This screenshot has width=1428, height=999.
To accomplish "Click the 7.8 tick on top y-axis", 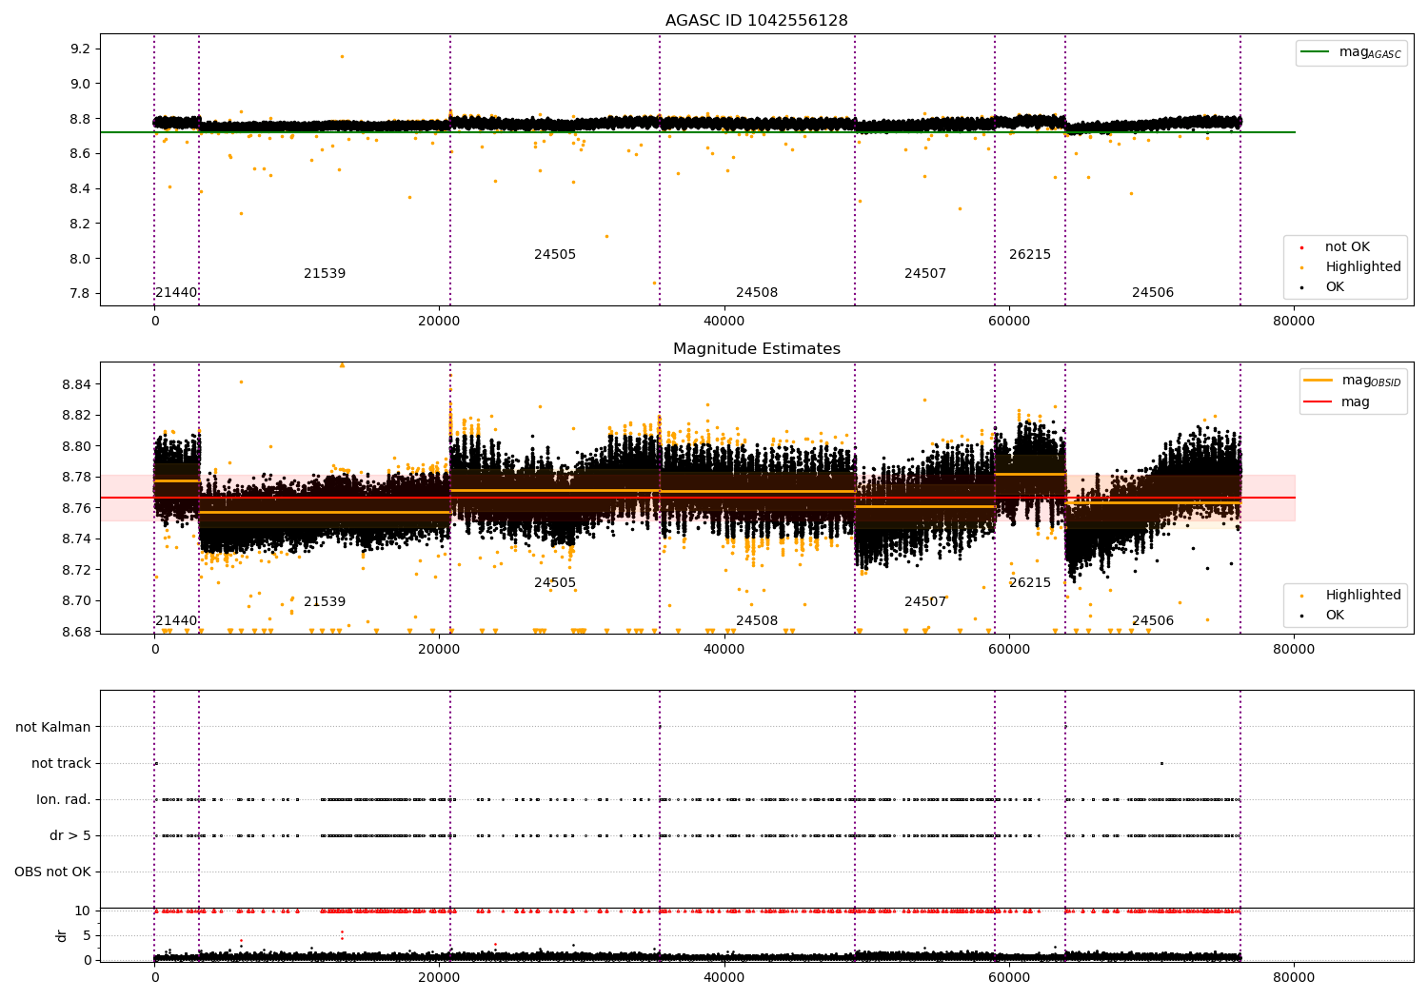I will point(81,294).
